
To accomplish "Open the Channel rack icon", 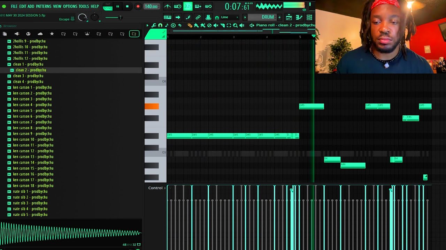I will 309,17.
